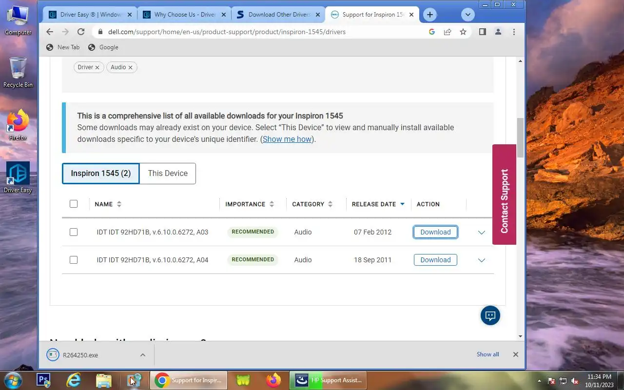The height and width of the screenshot is (390, 624).
Task: Close the downloads bar
Action: point(515,354)
